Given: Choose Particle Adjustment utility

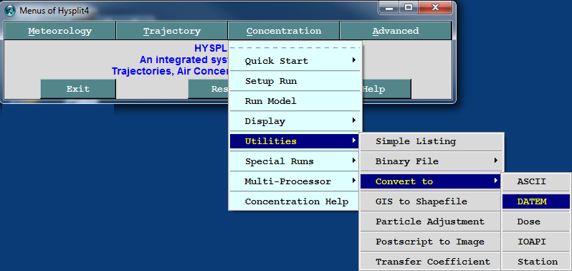Looking at the screenshot, I should (431, 222).
